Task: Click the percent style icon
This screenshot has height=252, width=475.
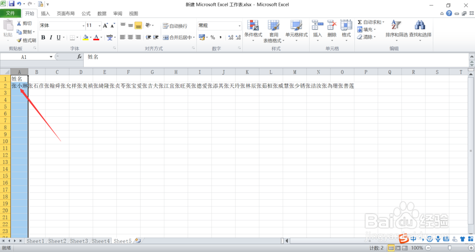Action: point(213,37)
